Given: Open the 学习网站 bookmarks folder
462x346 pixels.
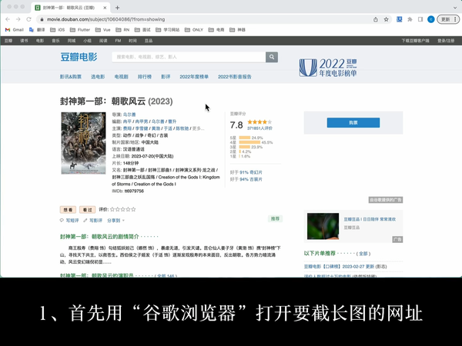Looking at the screenshot, I should (168, 30).
